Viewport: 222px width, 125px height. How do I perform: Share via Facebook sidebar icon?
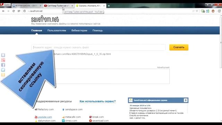(3, 65)
